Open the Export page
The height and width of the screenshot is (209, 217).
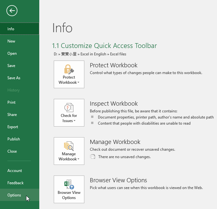point(20,127)
